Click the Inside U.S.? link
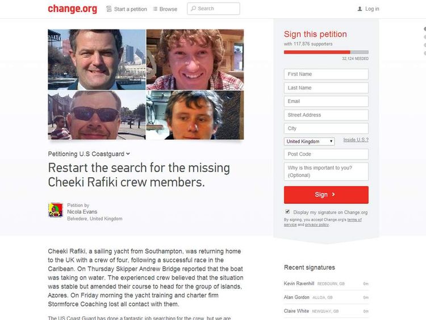 (x=356, y=140)
